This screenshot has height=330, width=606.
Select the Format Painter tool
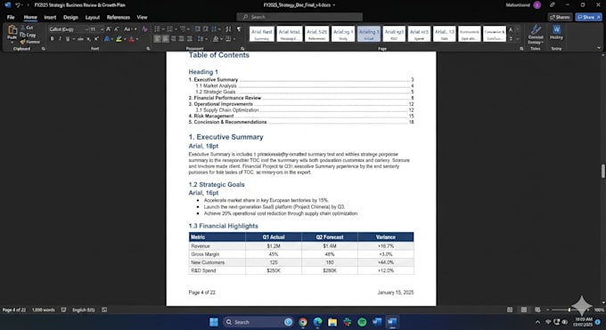(29, 42)
